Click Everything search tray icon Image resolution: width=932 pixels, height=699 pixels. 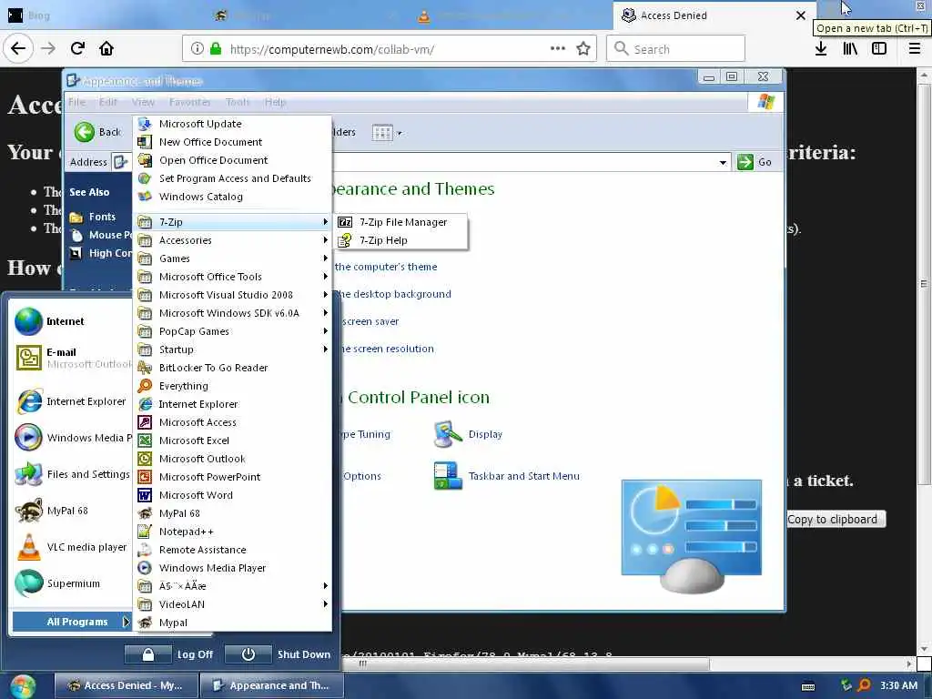[865, 685]
